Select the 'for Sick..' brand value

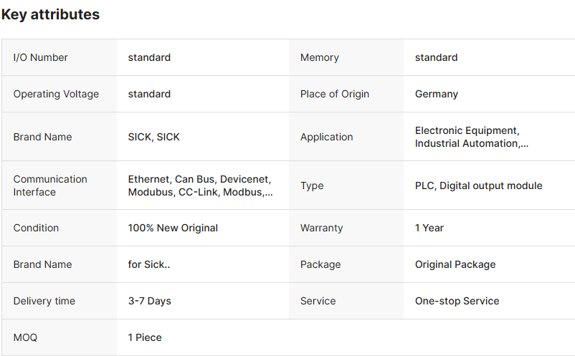[148, 264]
